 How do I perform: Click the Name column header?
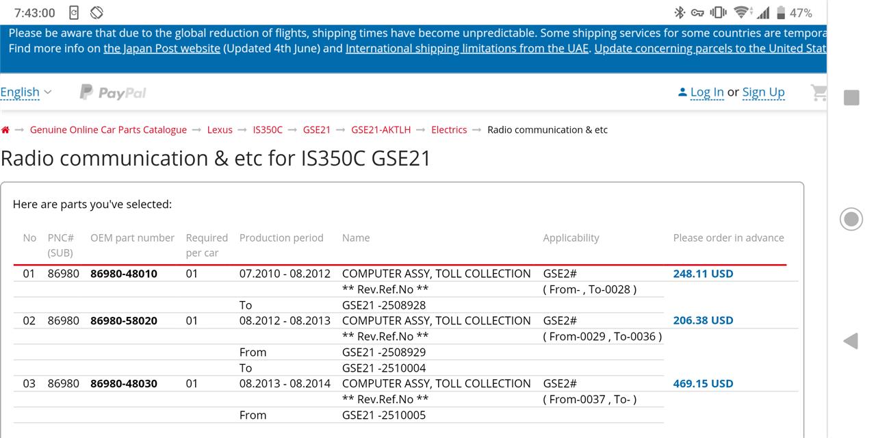pyautogui.click(x=356, y=238)
